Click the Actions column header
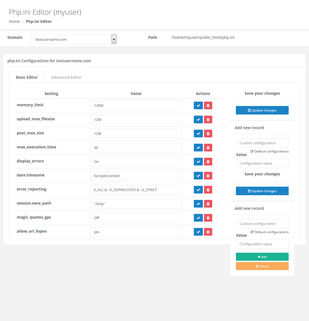Image resolution: width=309 pixels, height=321 pixels. coord(203,94)
